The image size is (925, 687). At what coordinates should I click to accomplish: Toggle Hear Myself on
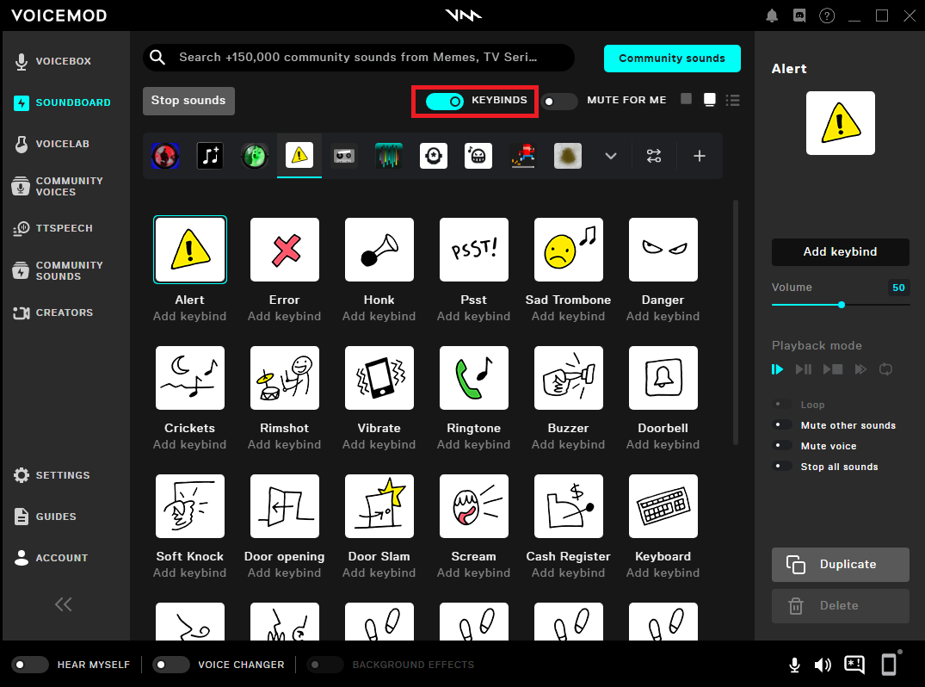click(30, 665)
